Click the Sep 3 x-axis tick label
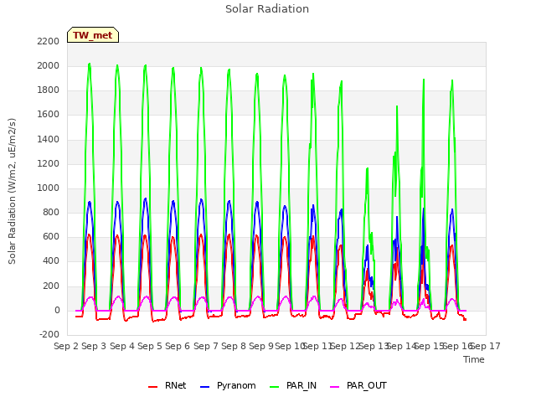The height and width of the screenshot is (402, 536). 94,346
